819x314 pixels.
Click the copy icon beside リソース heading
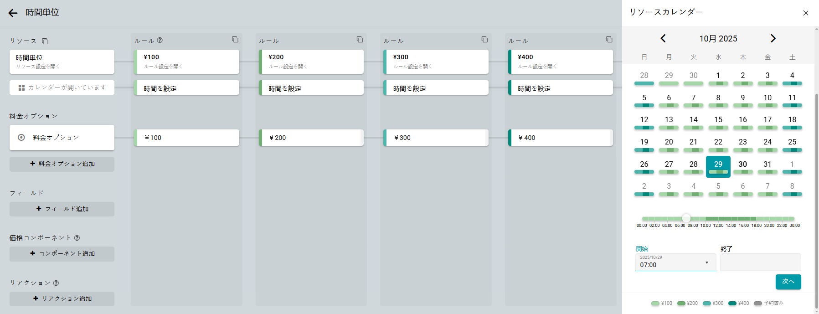click(45, 41)
